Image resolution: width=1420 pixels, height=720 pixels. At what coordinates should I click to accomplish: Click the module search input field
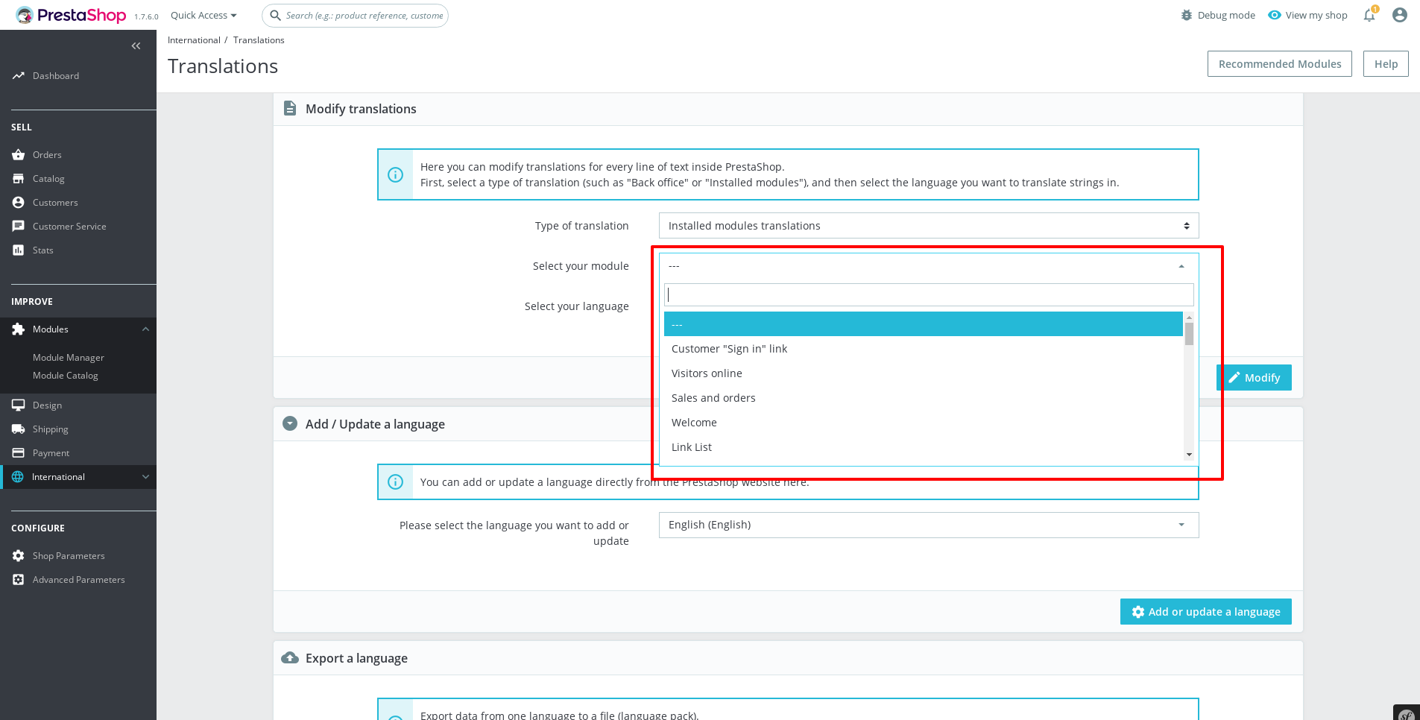tap(927, 294)
